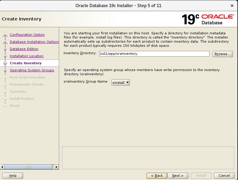
Task: Click the empty message area panel
Action: tap(148, 158)
